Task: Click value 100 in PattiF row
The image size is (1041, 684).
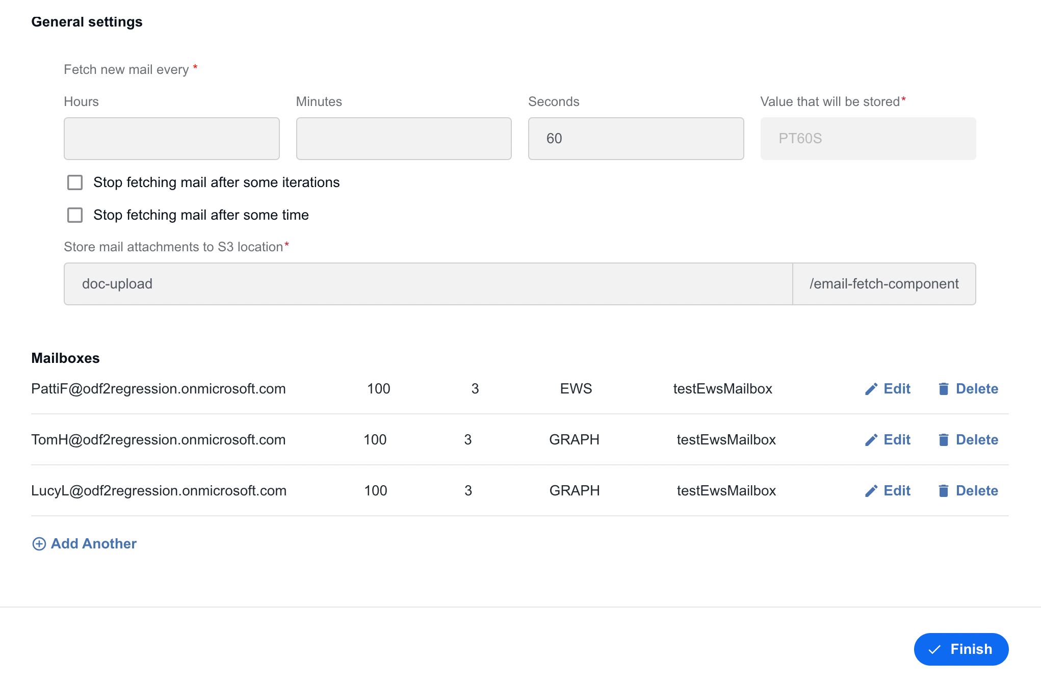Action: click(379, 389)
